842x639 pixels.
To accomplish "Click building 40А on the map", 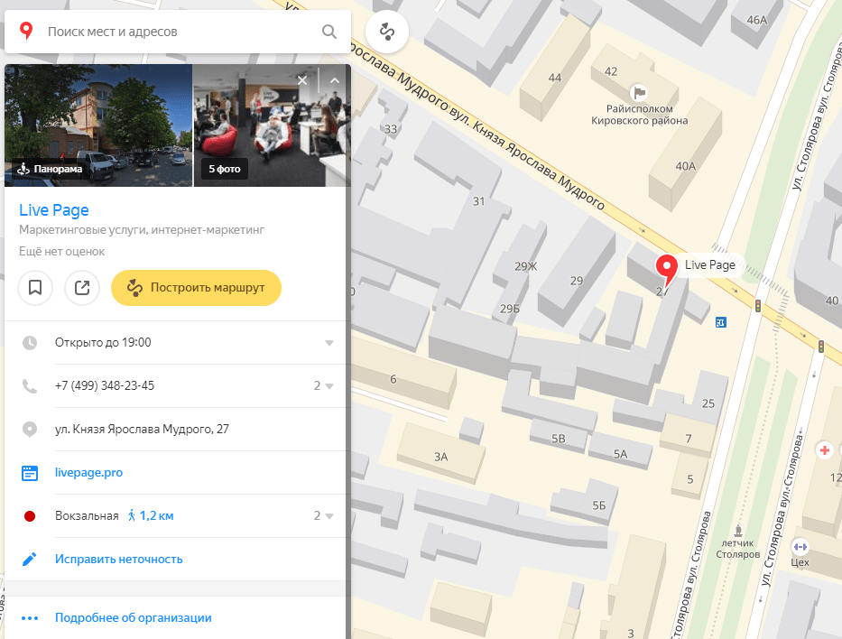I will pyautogui.click(x=686, y=166).
